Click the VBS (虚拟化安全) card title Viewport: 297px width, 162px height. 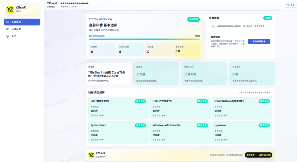(x=100, y=101)
